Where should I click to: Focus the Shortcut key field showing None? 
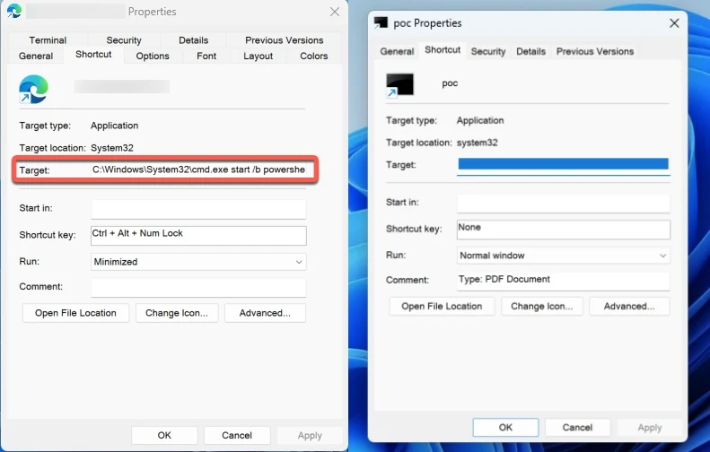[563, 229]
